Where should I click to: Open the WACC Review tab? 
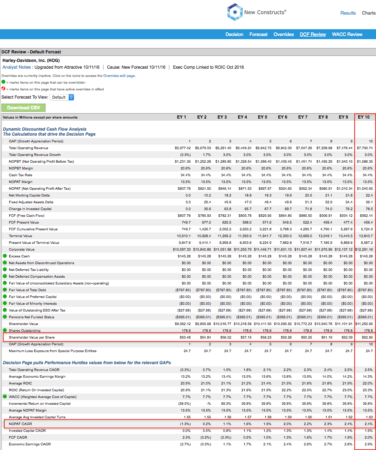tap(347, 35)
